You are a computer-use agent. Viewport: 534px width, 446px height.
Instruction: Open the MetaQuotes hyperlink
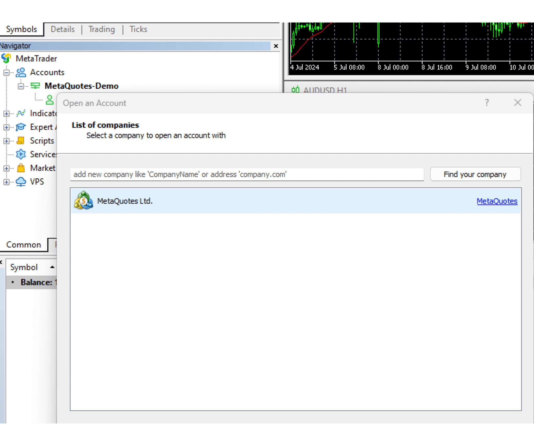(497, 201)
